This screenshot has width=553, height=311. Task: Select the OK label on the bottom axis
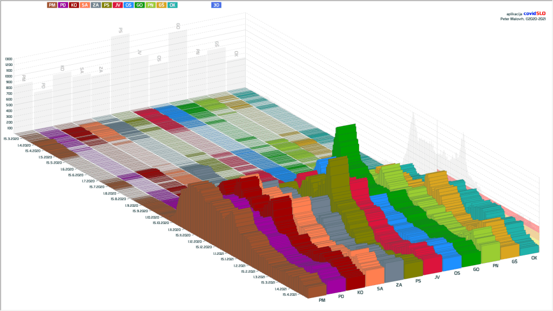pos(534,258)
